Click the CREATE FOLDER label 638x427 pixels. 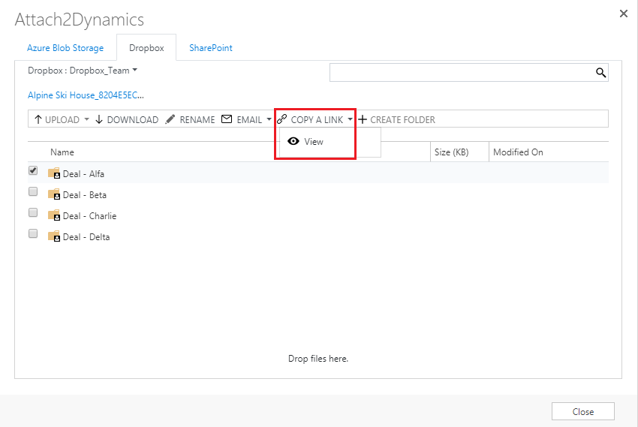click(402, 120)
